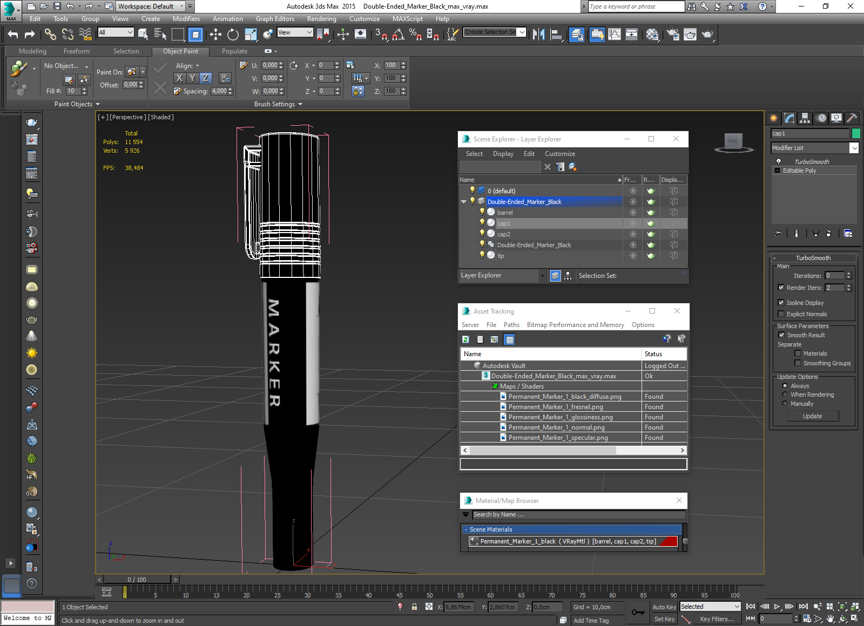The width and height of the screenshot is (864, 626).
Task: Go to the end frame button
Action: pos(804,607)
